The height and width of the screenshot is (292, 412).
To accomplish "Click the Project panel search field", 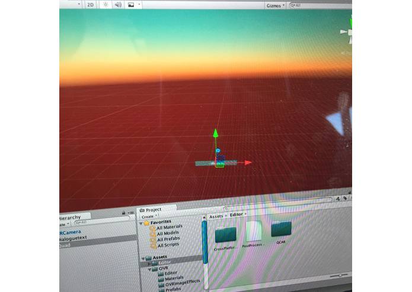I will 278,205.
